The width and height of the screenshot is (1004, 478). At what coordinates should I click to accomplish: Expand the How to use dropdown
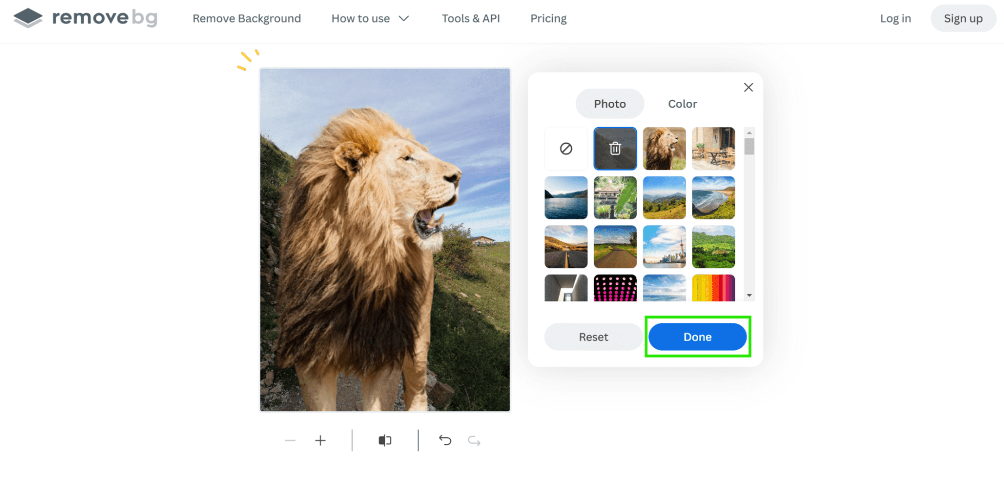[x=370, y=19]
